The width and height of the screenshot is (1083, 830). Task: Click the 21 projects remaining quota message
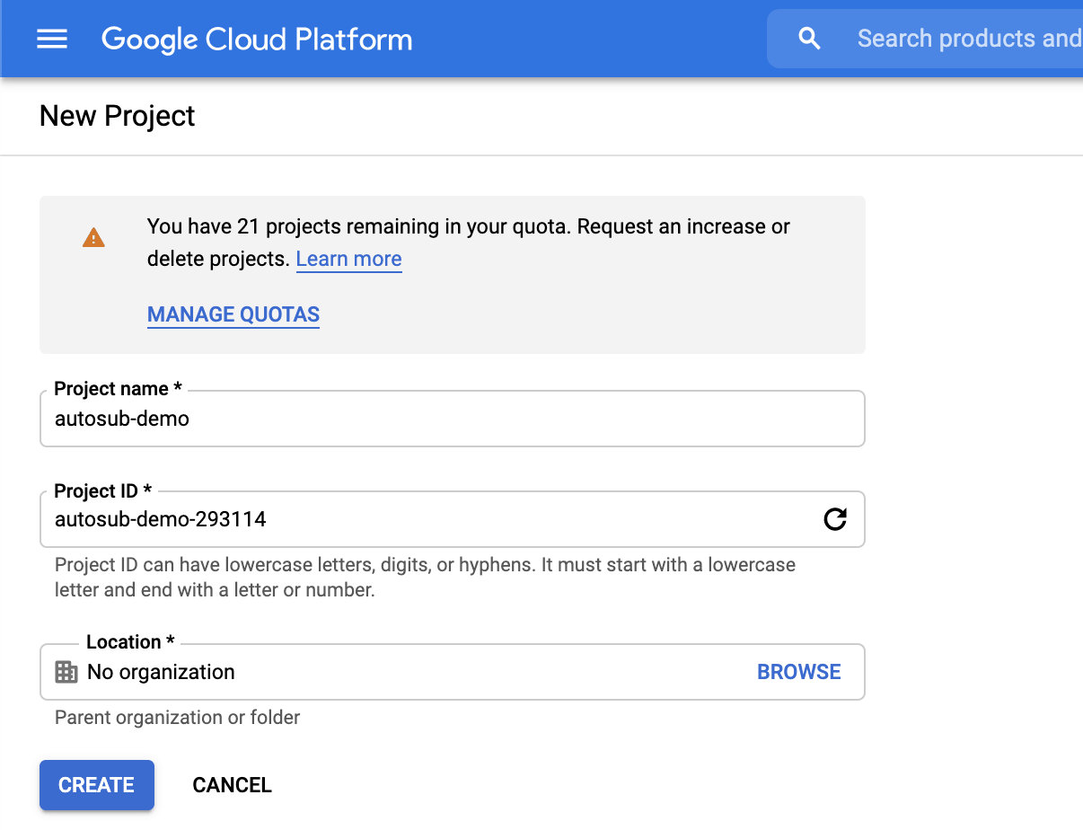(x=468, y=227)
